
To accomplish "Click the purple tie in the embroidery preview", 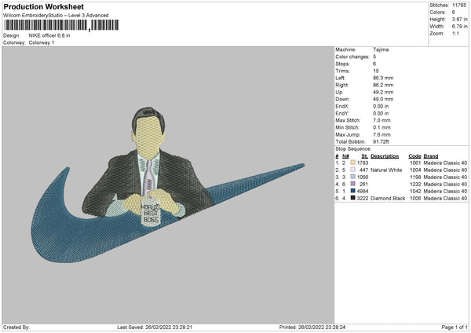I will pyautogui.click(x=148, y=179).
